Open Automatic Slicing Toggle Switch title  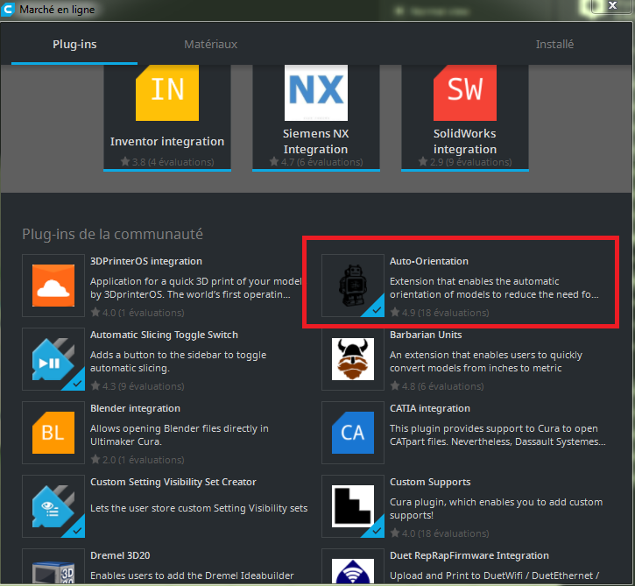(164, 335)
